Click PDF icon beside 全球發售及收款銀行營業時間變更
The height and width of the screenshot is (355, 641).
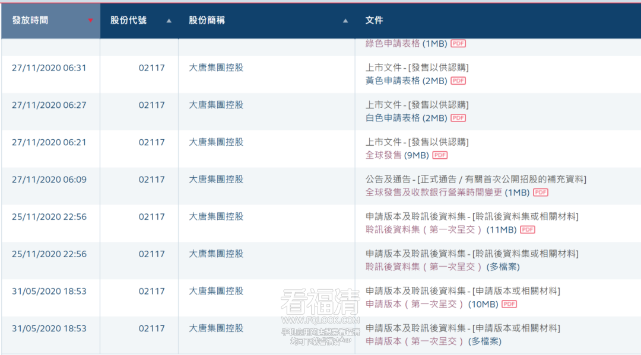coord(541,192)
